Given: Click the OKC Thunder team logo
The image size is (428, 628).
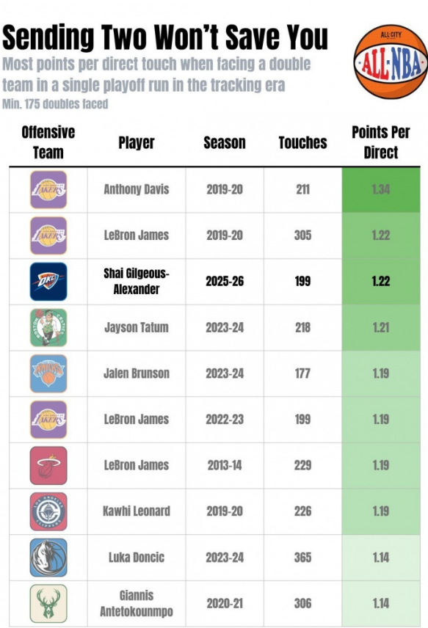Looking at the screenshot, I should click(x=48, y=282).
